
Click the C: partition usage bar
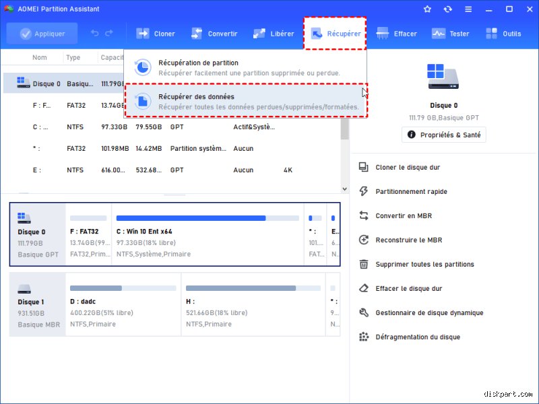[x=208, y=218]
